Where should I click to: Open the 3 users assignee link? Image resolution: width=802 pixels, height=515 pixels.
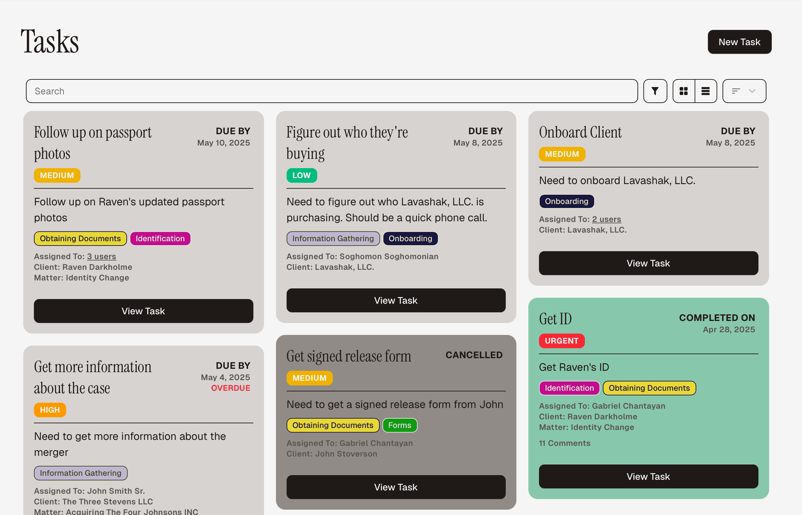[x=101, y=257]
